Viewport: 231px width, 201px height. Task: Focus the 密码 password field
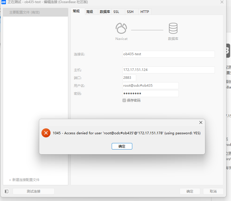click(151, 93)
